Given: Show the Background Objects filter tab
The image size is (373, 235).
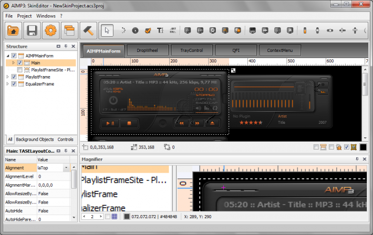Looking at the screenshot, I should tap(35, 140).
